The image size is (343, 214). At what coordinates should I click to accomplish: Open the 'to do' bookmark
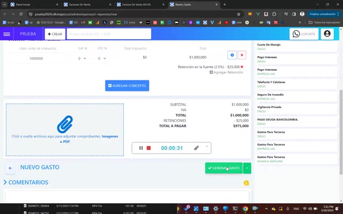tap(8, 22)
